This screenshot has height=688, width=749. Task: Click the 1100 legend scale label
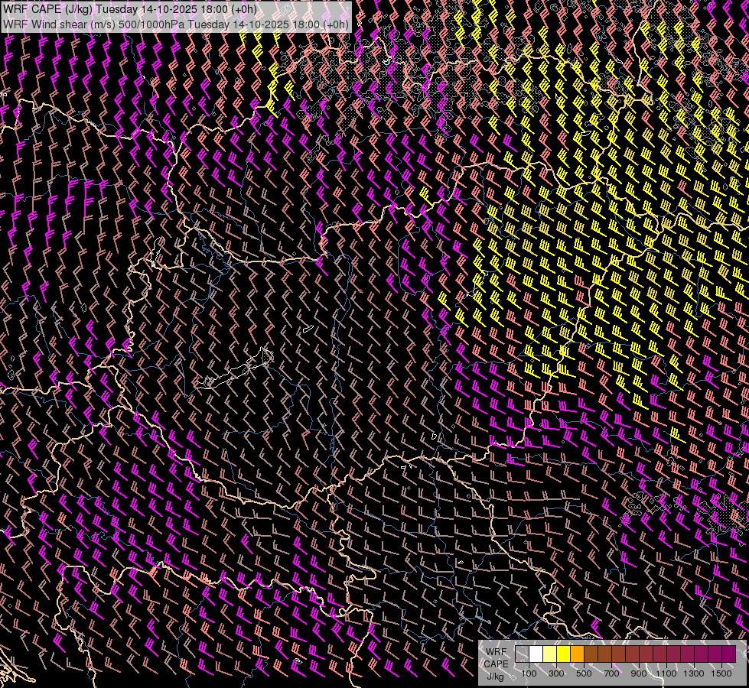pos(666,673)
